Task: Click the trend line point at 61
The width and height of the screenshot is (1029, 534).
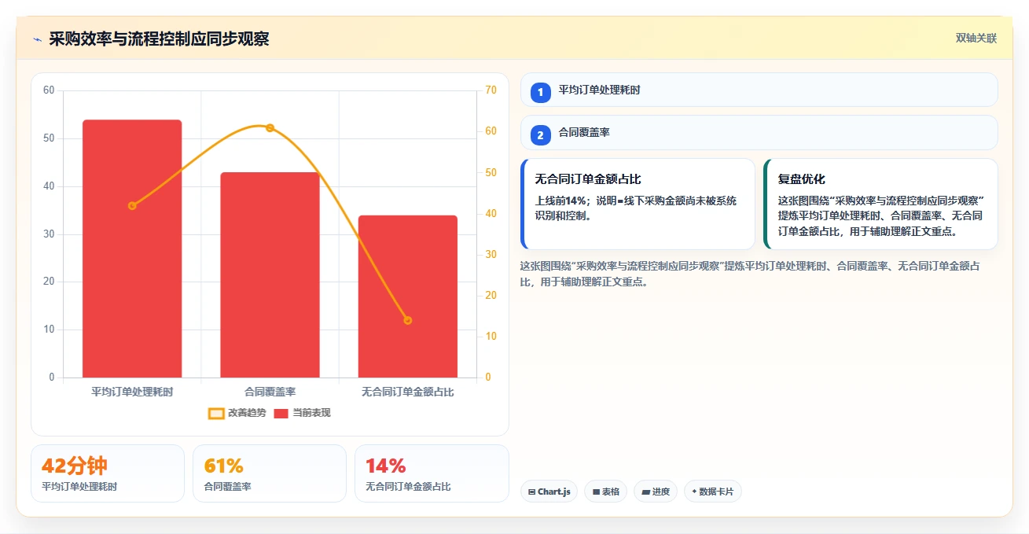Action: 270,127
